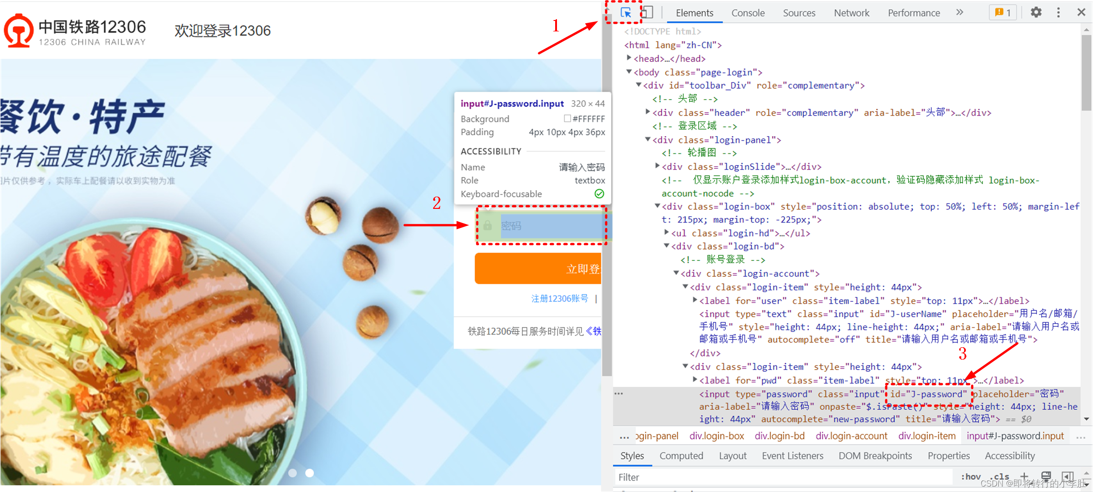
Task: Click the 12306 China Railway logo
Action: click(x=75, y=30)
